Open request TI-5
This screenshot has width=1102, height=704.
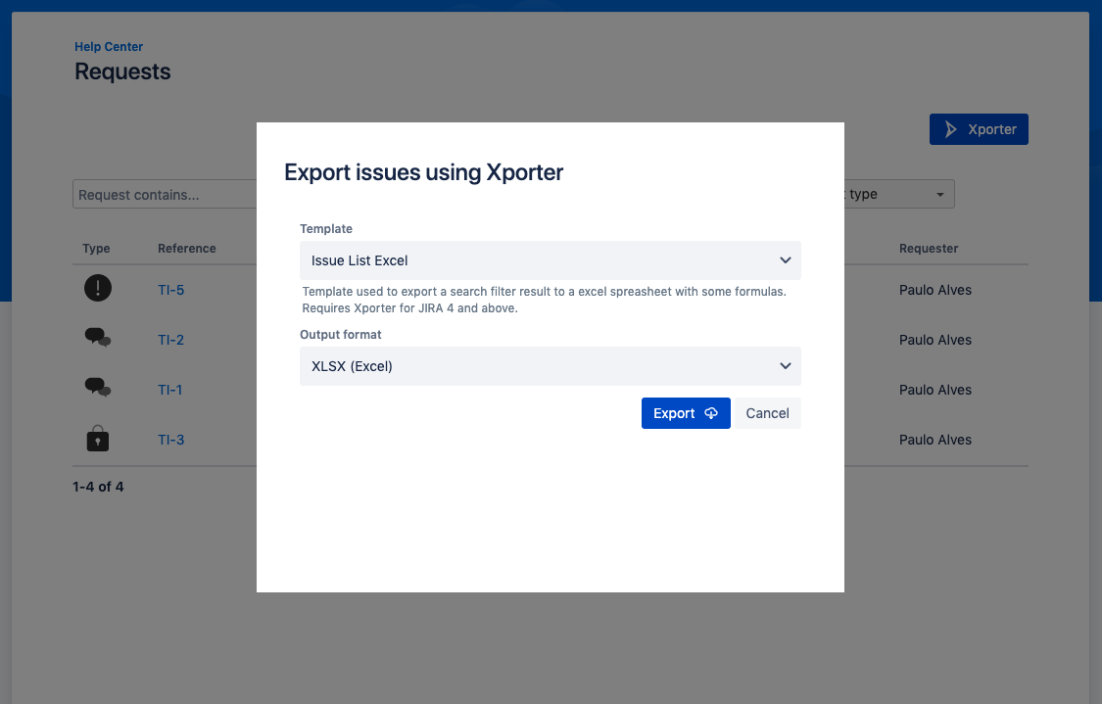[171, 290]
